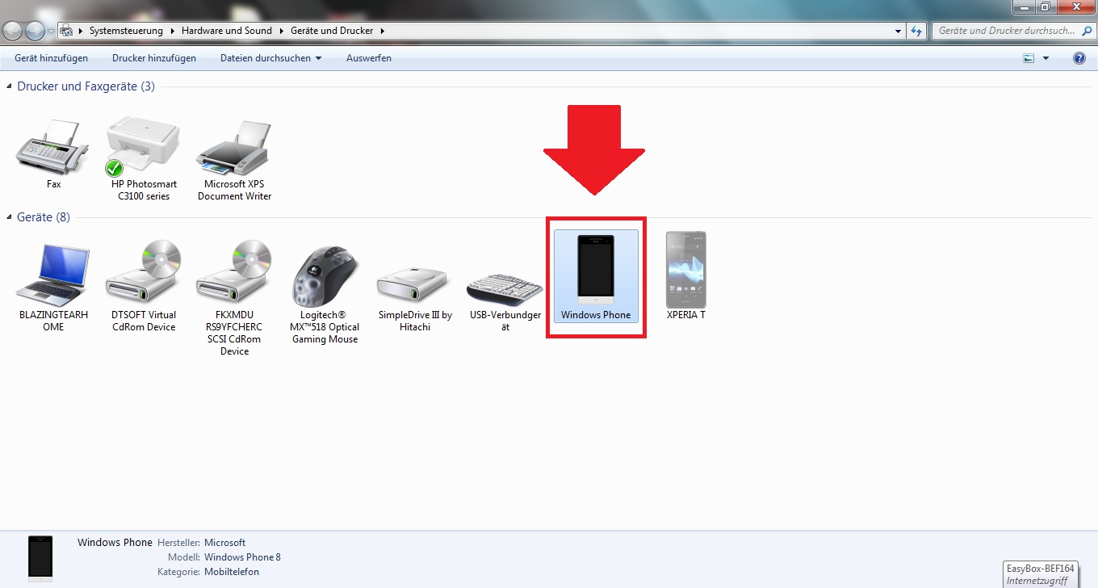Collapse the Drucker und Faxgeräte group
The image size is (1098, 588).
click(x=10, y=86)
